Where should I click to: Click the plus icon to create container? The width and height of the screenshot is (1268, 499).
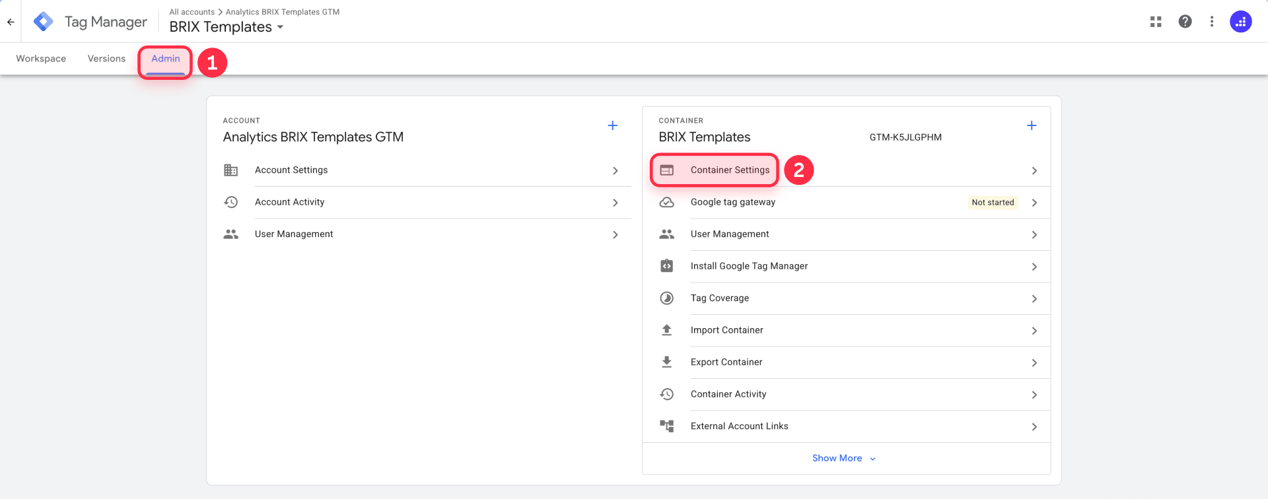point(1032,125)
